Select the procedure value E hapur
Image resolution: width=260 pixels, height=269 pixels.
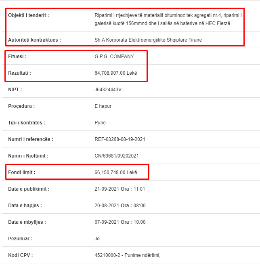click(x=103, y=106)
